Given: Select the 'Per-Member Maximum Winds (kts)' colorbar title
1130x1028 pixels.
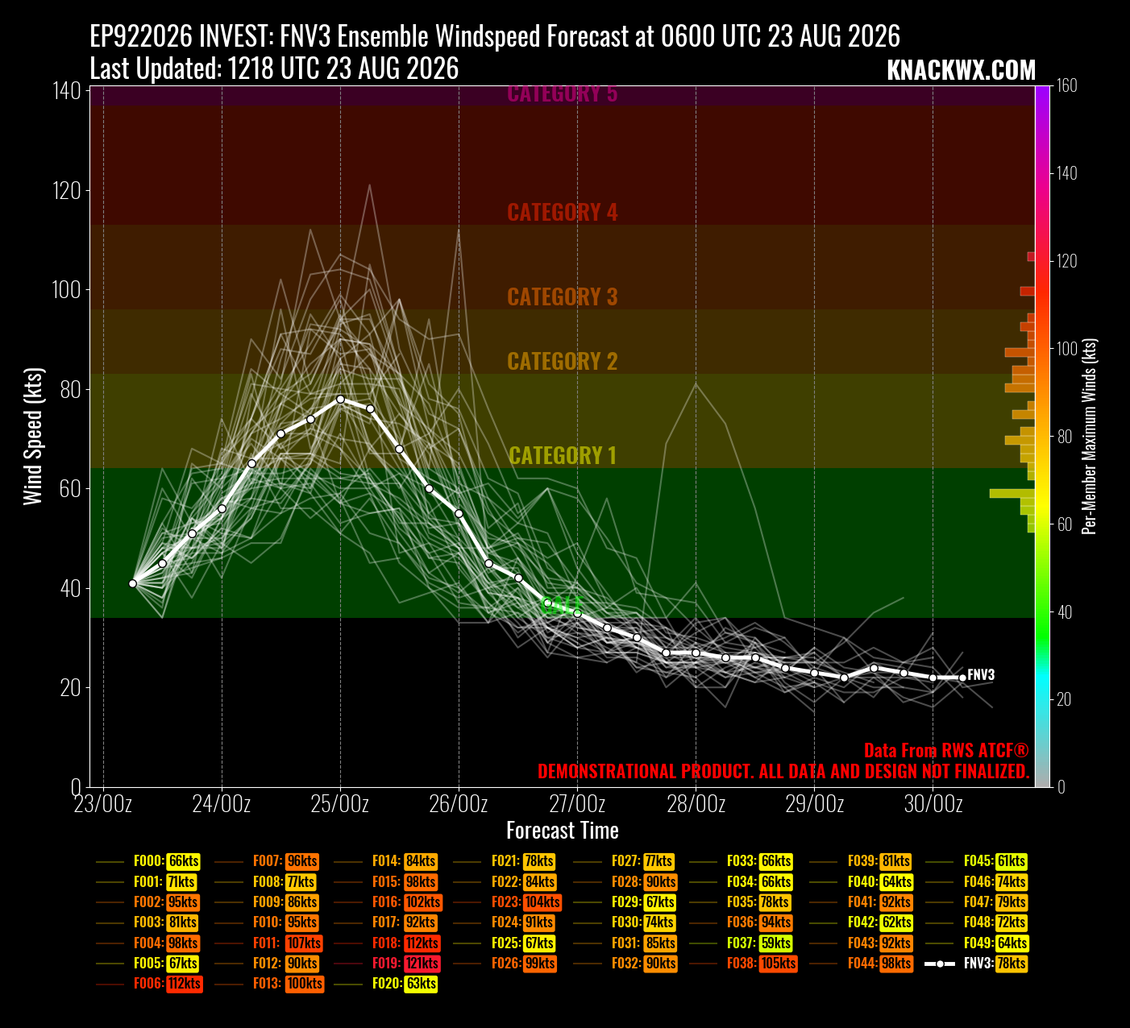Looking at the screenshot, I should click(x=1090, y=436).
